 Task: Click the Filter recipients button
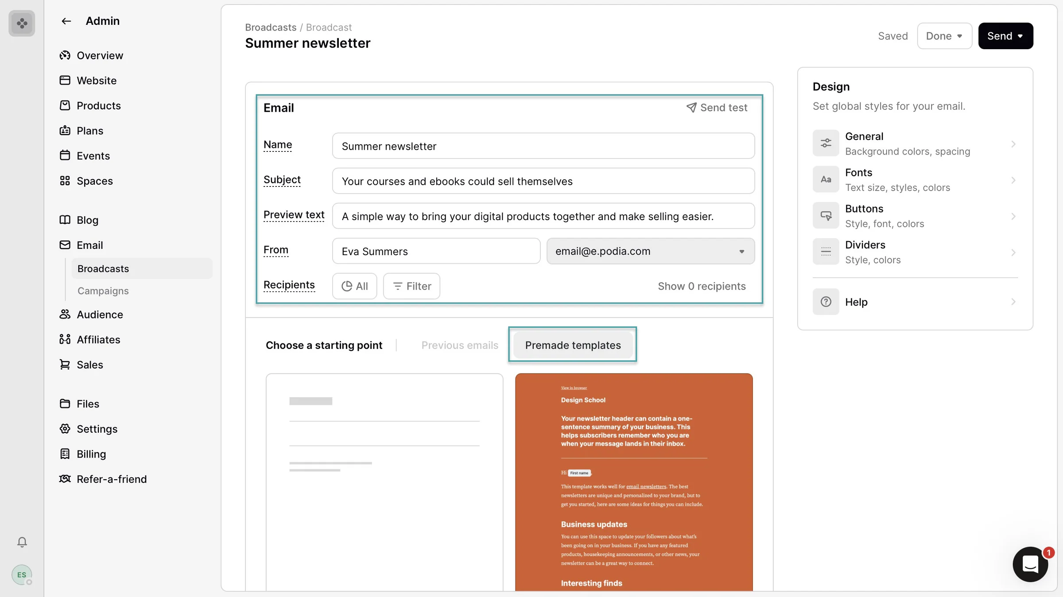(411, 286)
